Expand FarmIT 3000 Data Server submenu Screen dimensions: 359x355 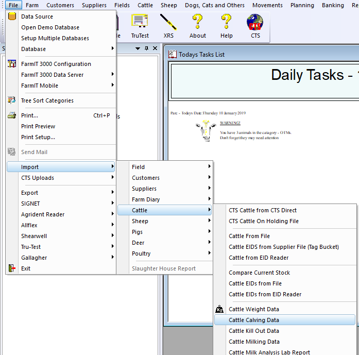112,74
